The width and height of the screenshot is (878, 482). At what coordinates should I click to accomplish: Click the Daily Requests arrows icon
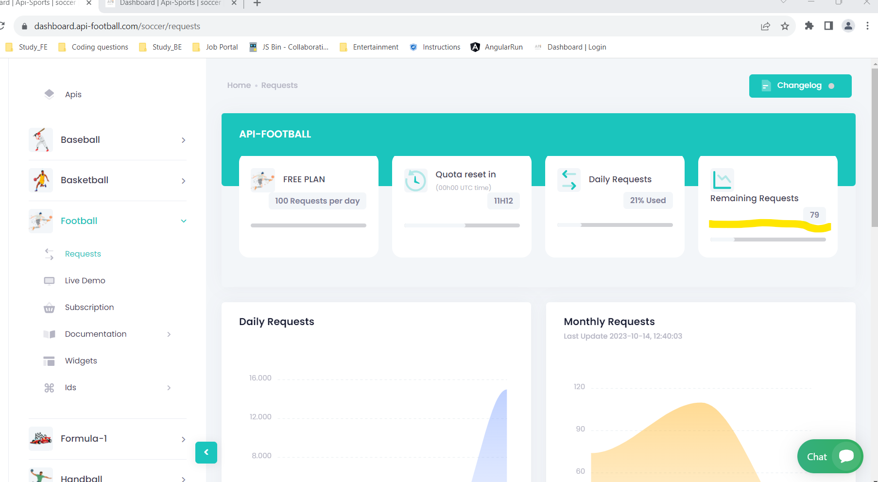point(569,180)
